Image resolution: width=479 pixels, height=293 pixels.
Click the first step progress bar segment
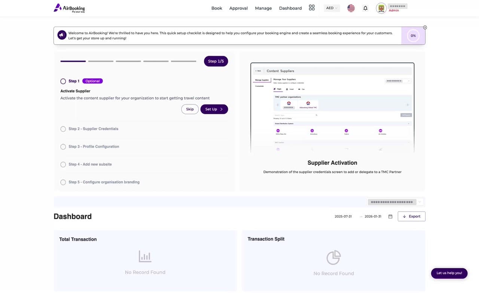[73, 61]
